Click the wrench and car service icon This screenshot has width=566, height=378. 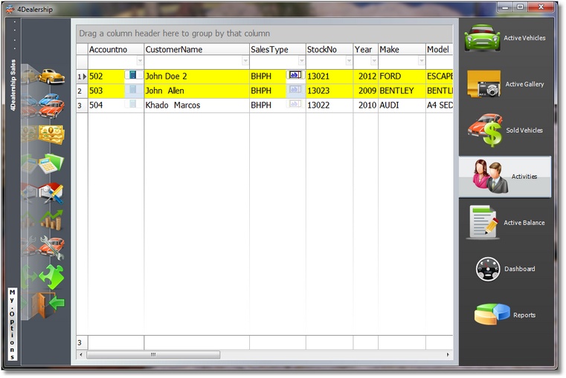[x=51, y=247]
